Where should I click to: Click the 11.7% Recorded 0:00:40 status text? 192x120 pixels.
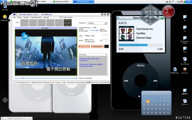click(22, 82)
